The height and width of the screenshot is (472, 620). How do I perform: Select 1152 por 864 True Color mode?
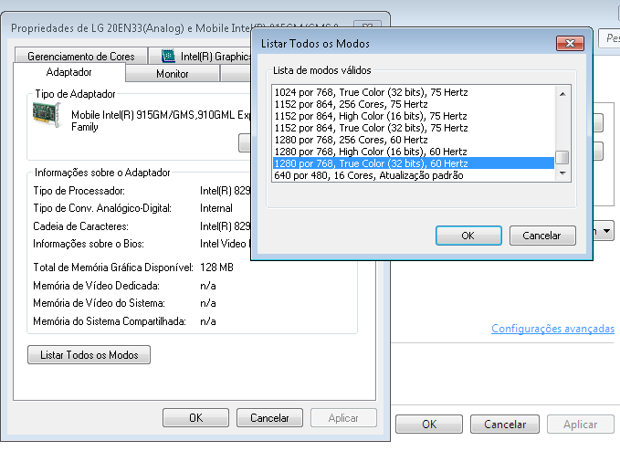[x=414, y=128]
